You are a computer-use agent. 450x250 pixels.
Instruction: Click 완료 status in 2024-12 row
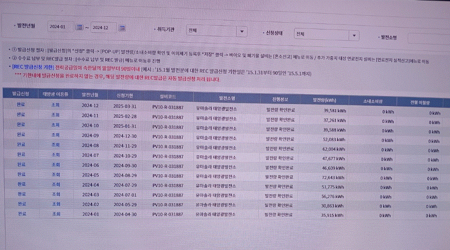click(20, 105)
